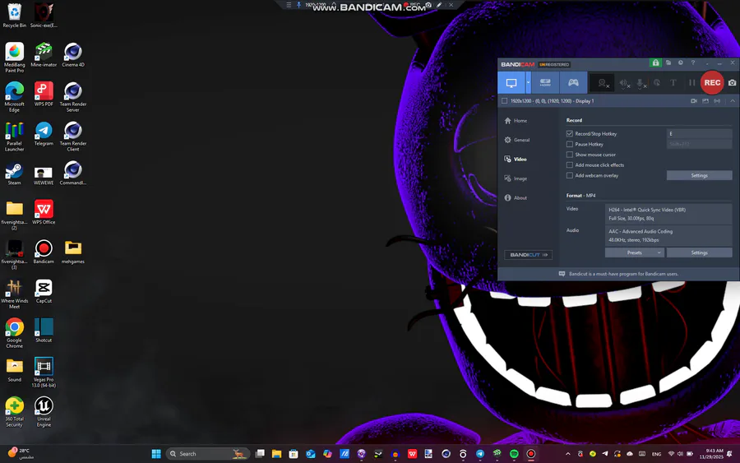Toggle microphone icon in Bandicam toolbar
740x463 pixels.
point(641,84)
